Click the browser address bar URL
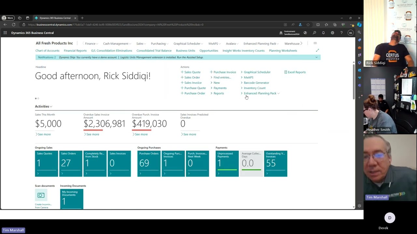Screen dimensions: 417x234 point(116,25)
